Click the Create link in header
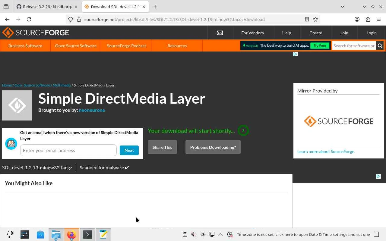 [316, 33]
